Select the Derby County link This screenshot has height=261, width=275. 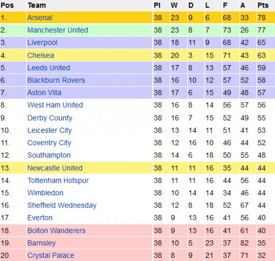[x=50, y=118]
